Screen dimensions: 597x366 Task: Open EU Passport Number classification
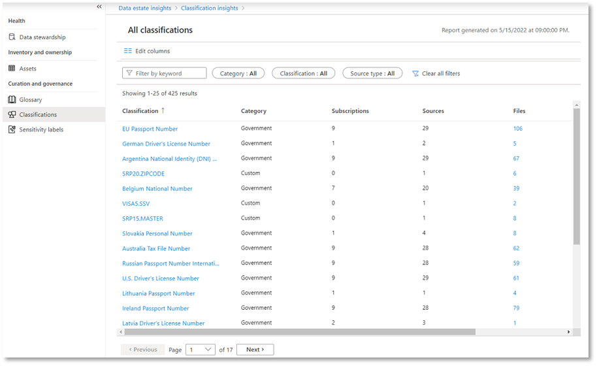[150, 129]
